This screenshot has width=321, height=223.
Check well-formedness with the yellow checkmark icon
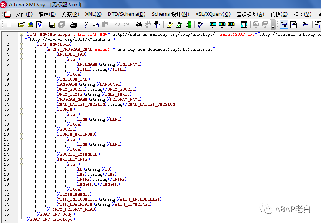(170, 25)
